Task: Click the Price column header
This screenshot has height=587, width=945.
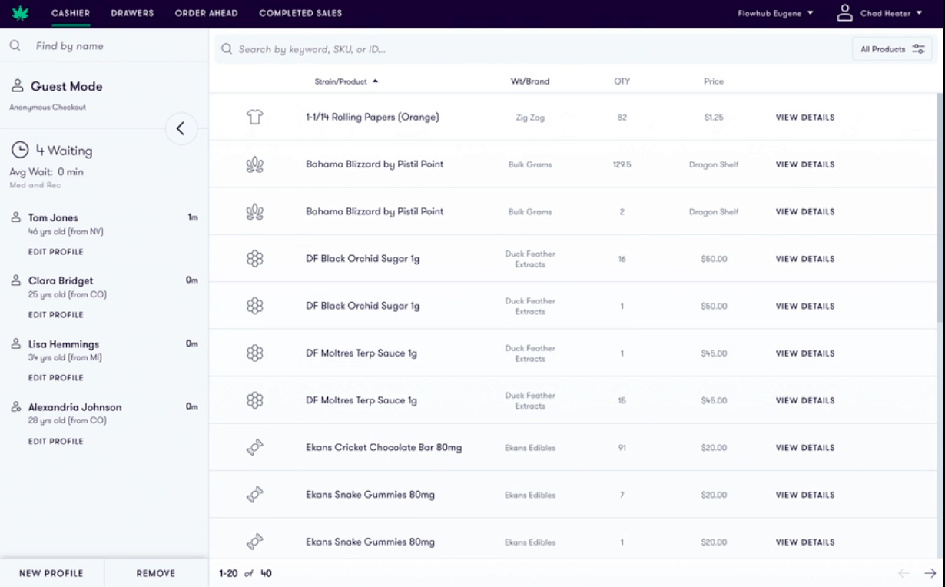Action: (713, 81)
